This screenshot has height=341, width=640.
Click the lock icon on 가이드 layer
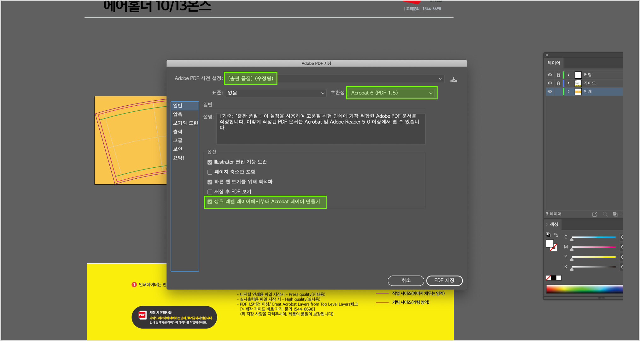tap(558, 83)
